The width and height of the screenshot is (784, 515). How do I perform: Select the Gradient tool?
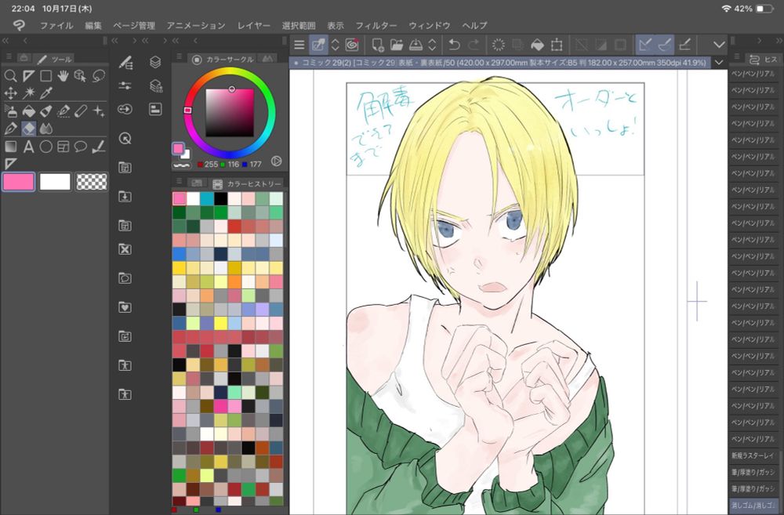click(x=10, y=147)
